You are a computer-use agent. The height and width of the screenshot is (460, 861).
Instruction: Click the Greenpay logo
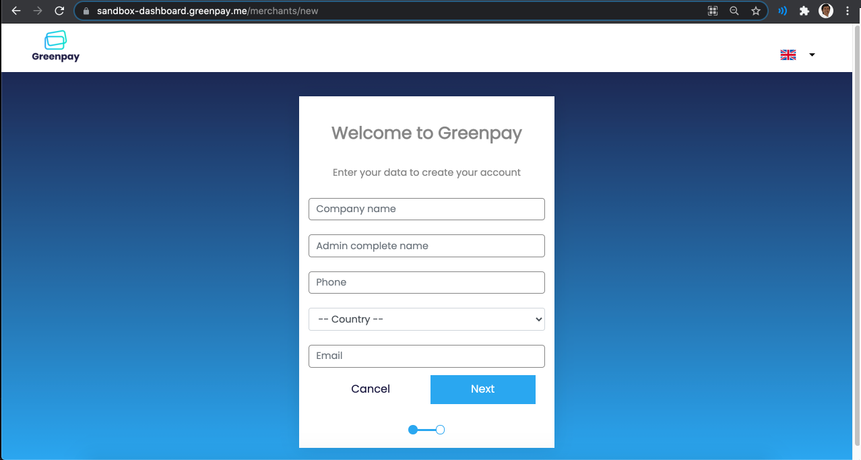56,46
